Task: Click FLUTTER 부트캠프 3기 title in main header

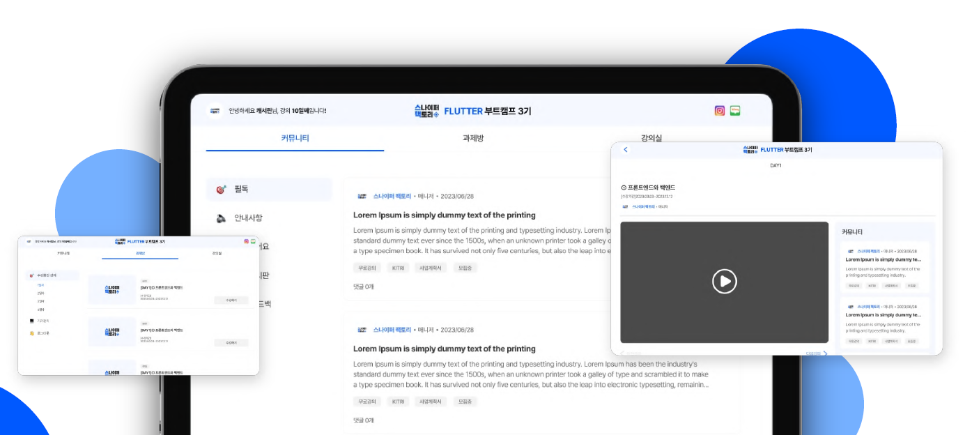Action: tap(488, 111)
